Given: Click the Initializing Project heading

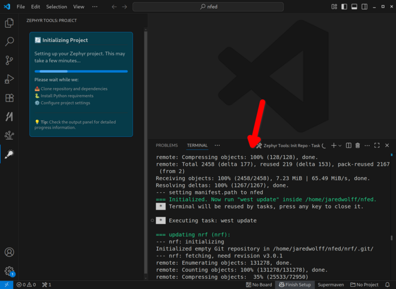Looking at the screenshot, I should click(x=65, y=40).
